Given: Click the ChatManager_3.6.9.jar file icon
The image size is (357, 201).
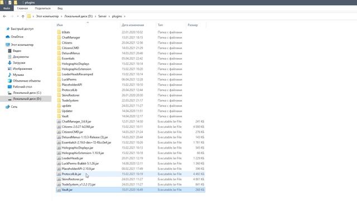Looking at the screenshot, I should click(59, 122).
